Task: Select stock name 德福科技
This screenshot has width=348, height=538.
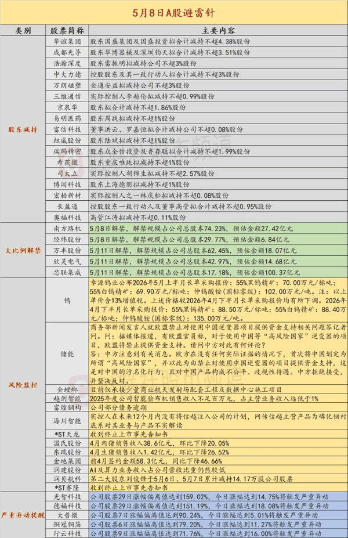Action: (x=67, y=505)
